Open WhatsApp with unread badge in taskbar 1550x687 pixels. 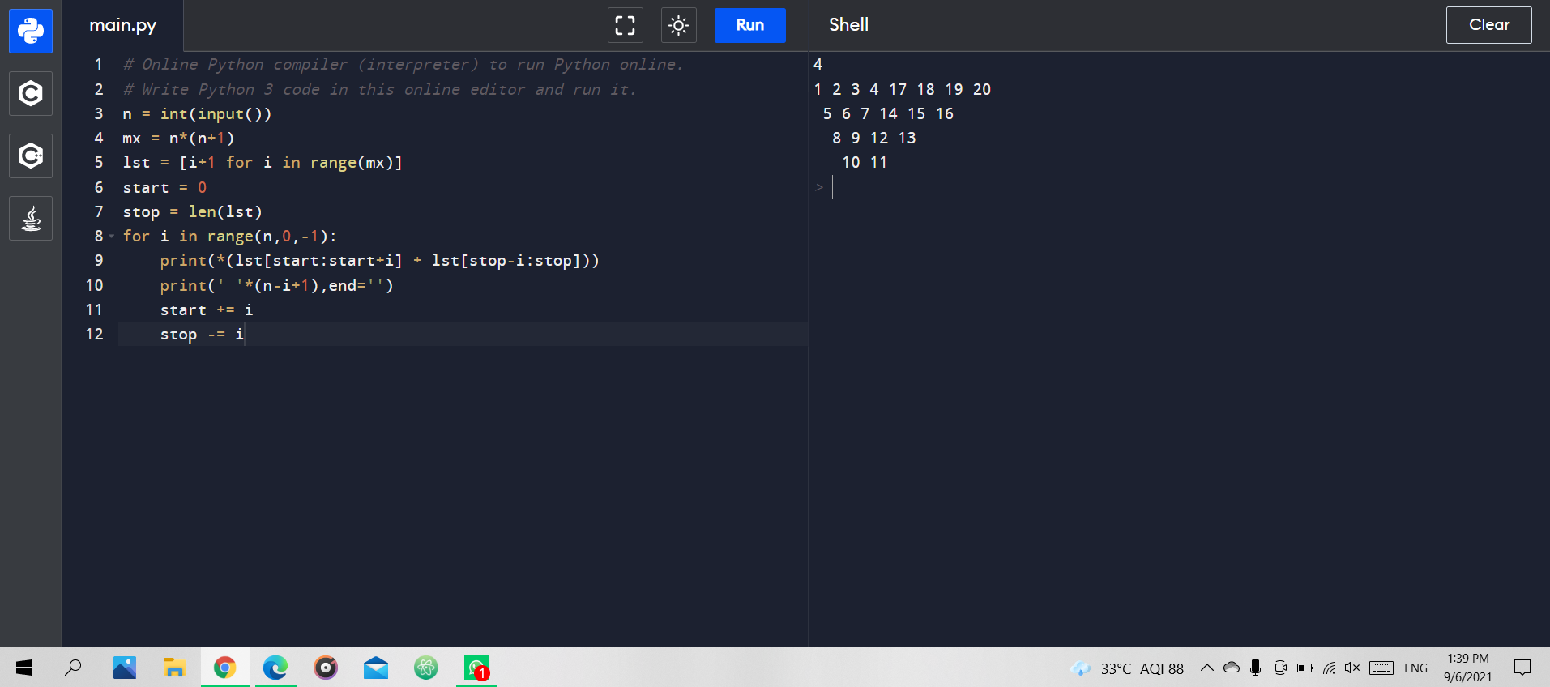[476, 668]
